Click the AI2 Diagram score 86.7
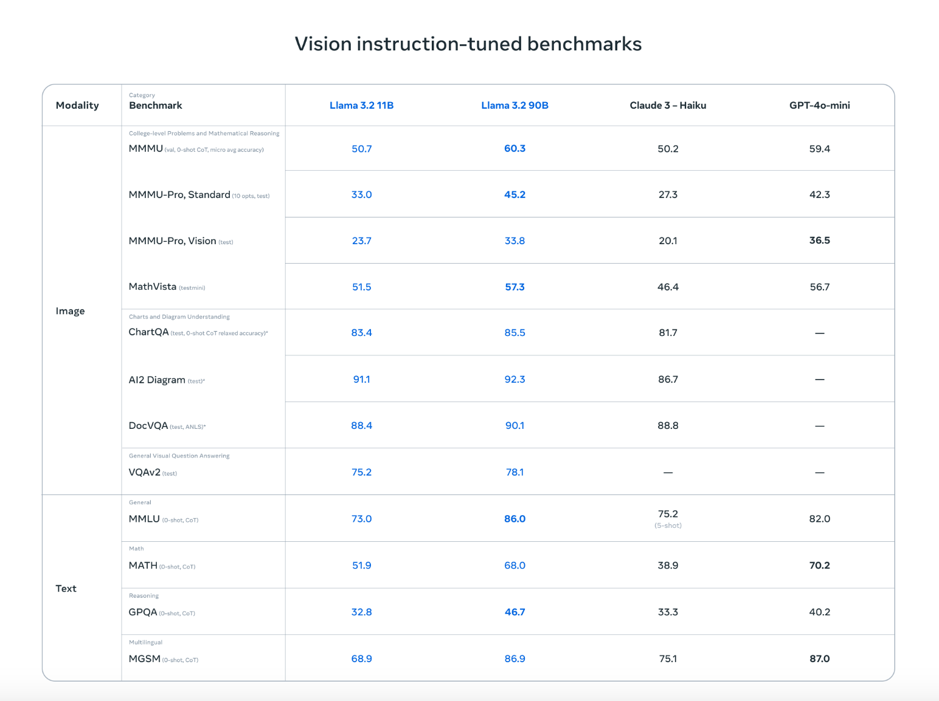 (x=668, y=379)
